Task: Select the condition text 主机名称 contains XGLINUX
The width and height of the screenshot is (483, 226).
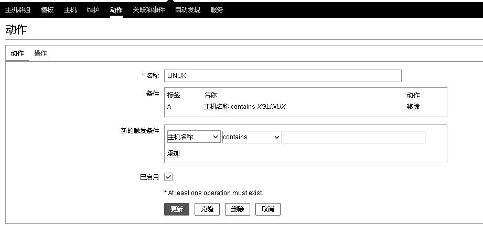Action: tap(244, 107)
